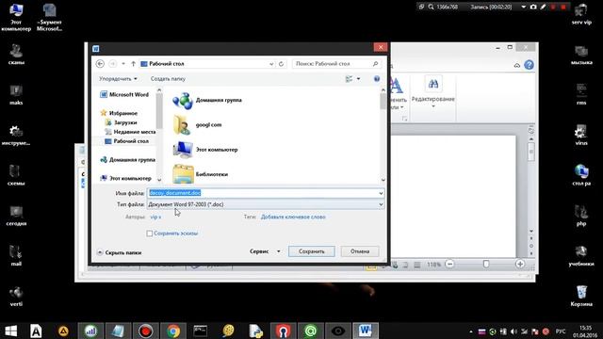Viewport: 603px width, 339px height.
Task: Click the file list vertical scrollbar
Action: coord(383,136)
